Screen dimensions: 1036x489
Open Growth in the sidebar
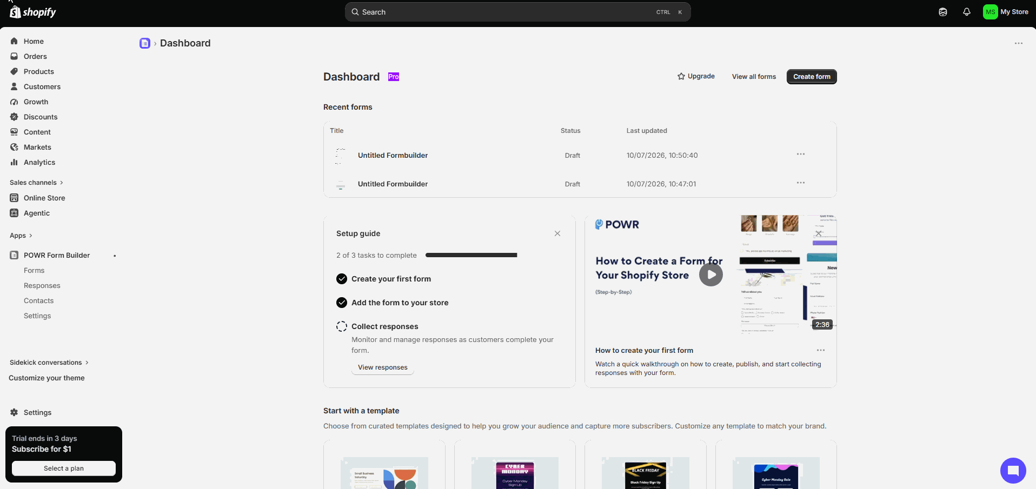36,102
